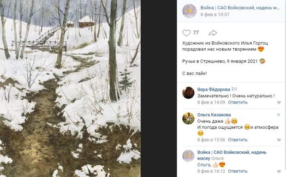Viewport: 286px width, 177px height.
Task: Open the Ольге reply-target link in the bottom comment
Action: [x=217, y=159]
